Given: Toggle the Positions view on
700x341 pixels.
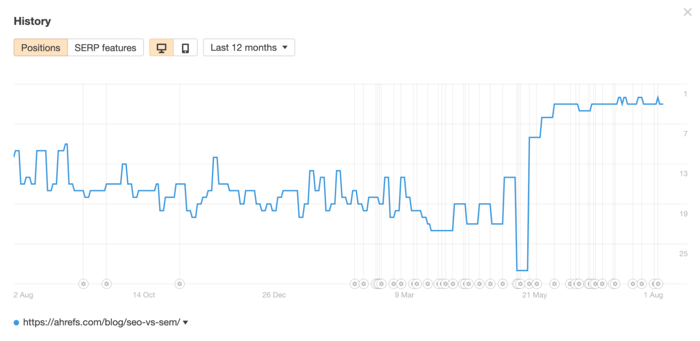Looking at the screenshot, I should click(x=40, y=47).
